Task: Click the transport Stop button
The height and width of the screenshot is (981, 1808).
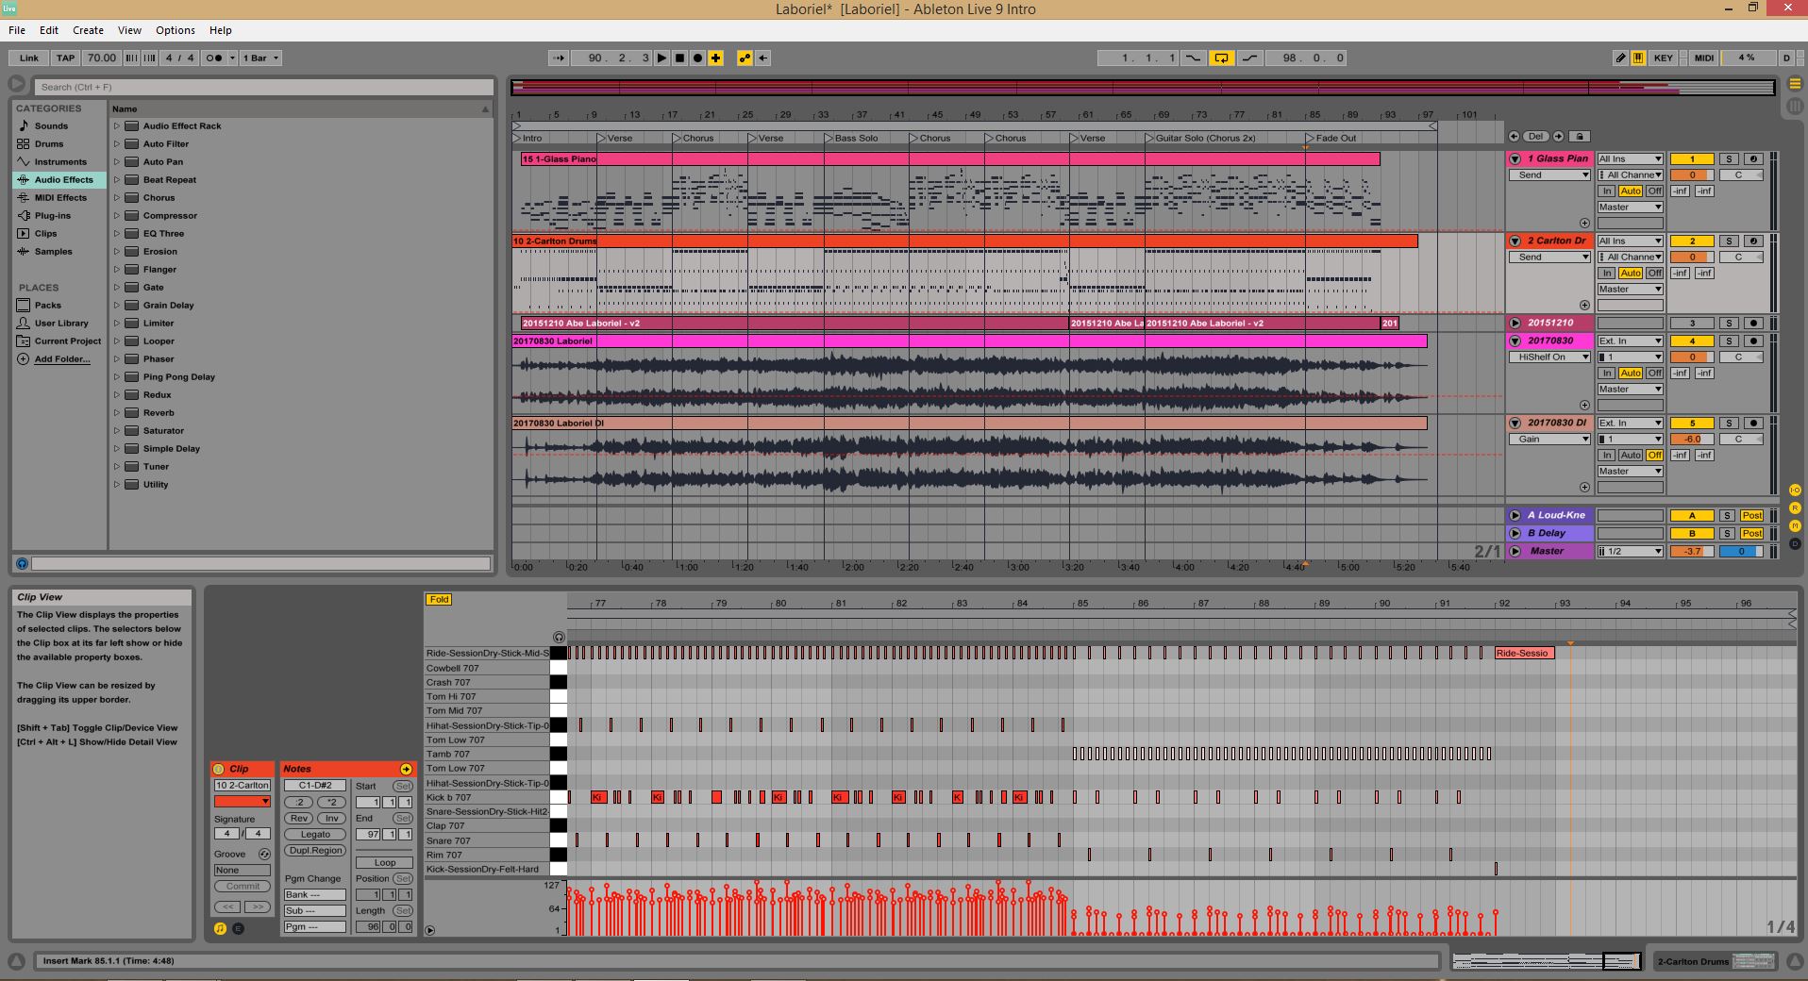Action: 679,58
